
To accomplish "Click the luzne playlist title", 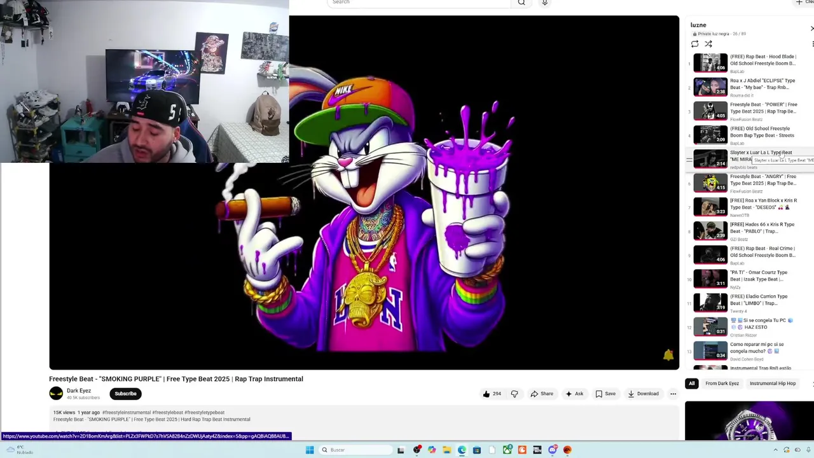I will coord(698,25).
